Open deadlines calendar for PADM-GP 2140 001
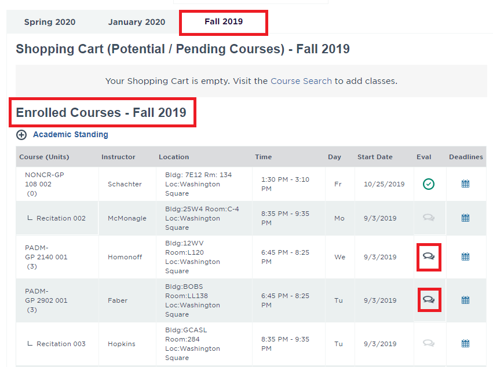 point(465,256)
